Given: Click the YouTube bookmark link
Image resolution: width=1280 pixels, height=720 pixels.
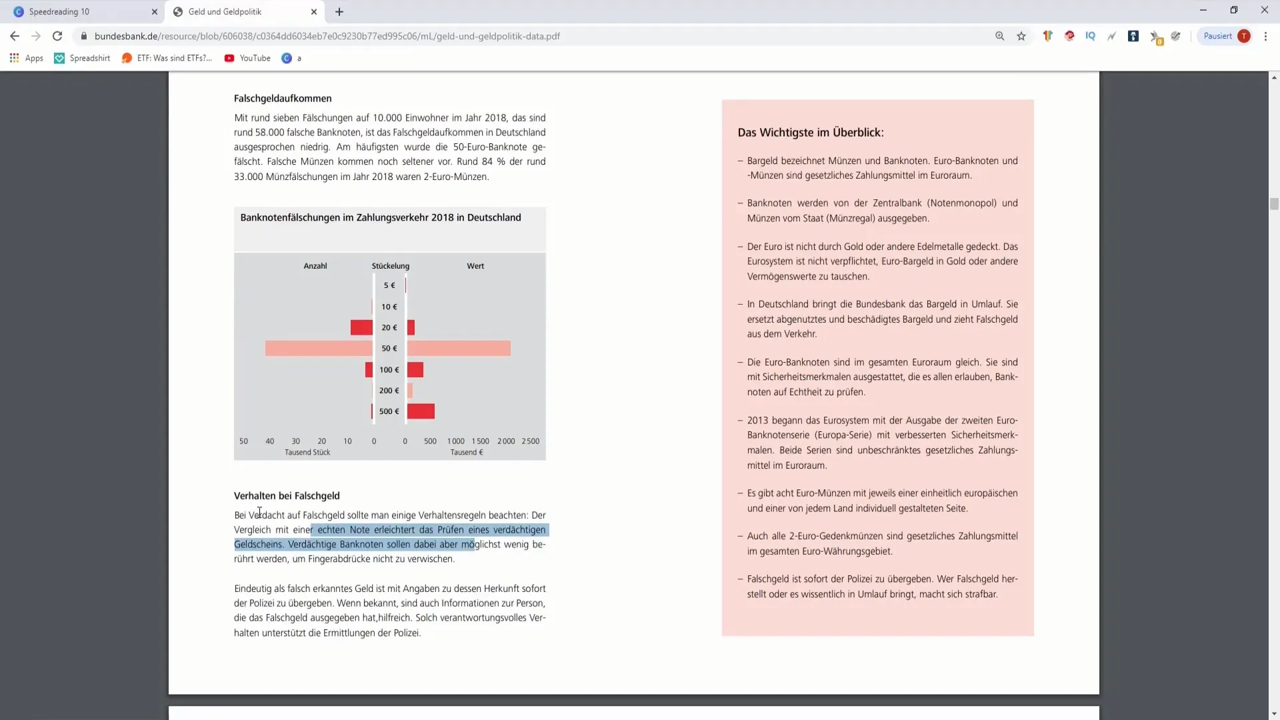Looking at the screenshot, I should [255, 58].
